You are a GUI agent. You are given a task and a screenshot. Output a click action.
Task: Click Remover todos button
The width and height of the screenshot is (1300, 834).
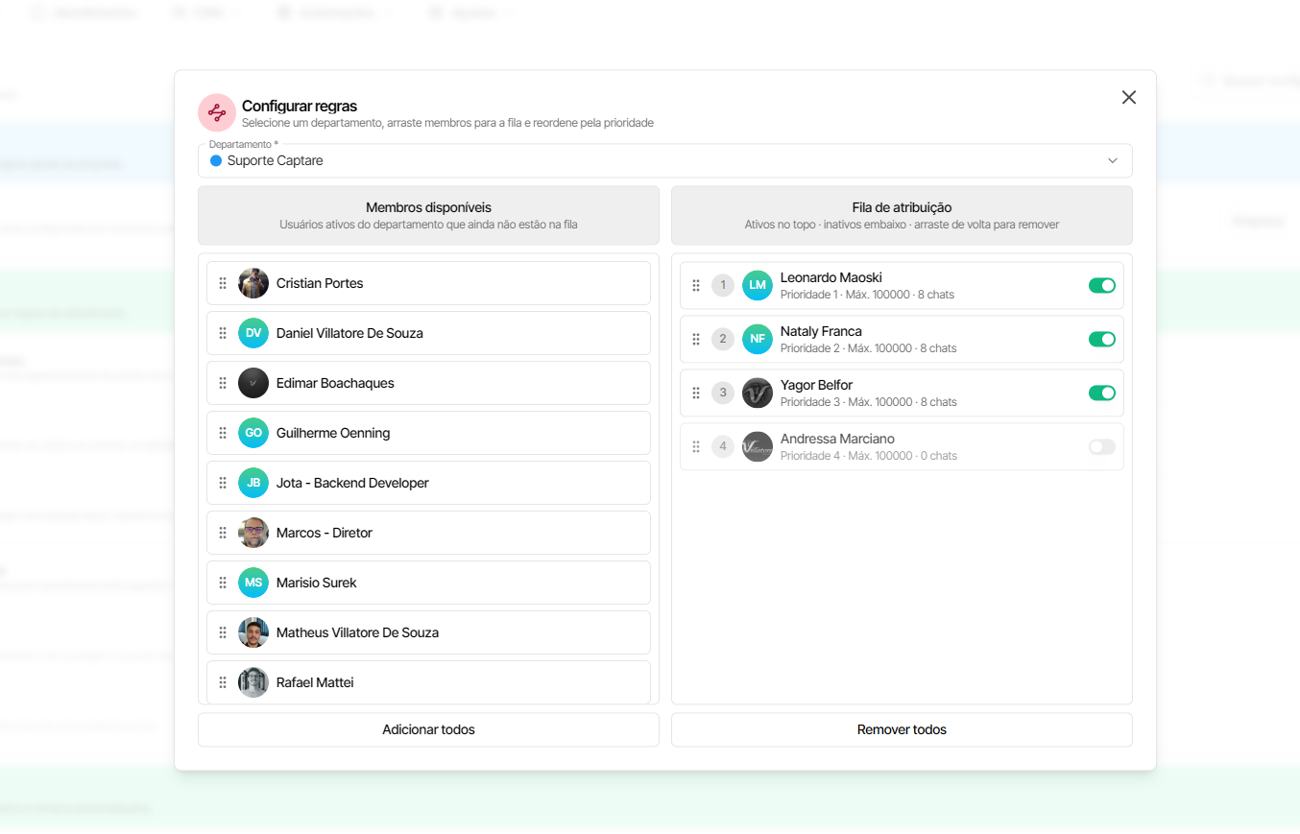point(902,729)
